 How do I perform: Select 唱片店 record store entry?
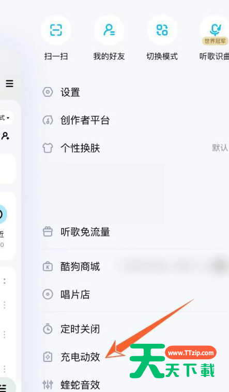pos(135,294)
